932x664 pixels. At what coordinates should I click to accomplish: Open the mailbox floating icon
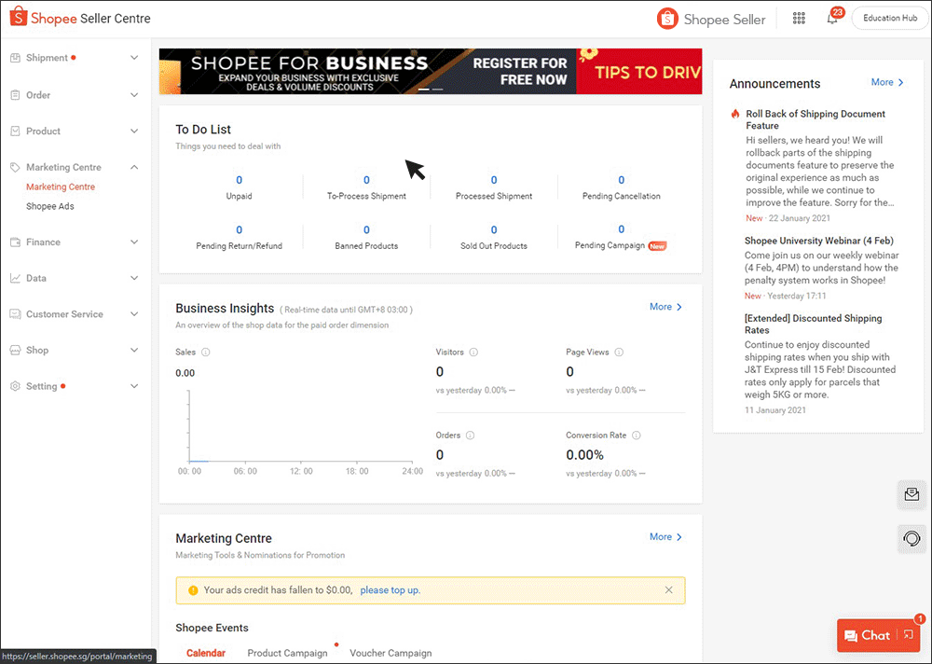(x=911, y=494)
